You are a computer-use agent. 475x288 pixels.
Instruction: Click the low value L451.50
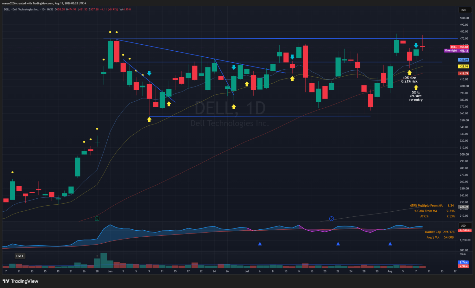point(82,10)
